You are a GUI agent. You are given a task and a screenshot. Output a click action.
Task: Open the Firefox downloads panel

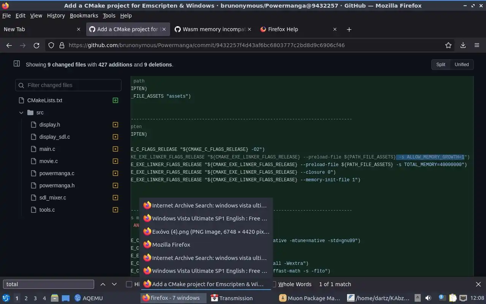click(x=463, y=45)
